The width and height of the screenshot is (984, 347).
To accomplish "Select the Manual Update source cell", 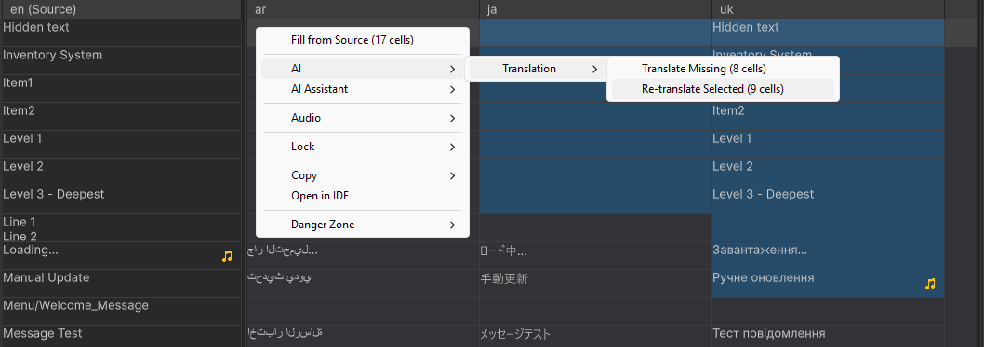I will [x=121, y=283].
